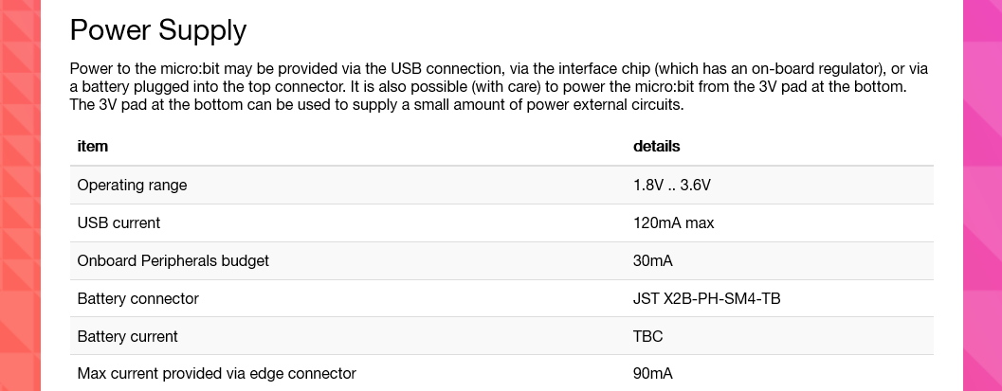Click the intro paragraph about USB connection
The width and height of the screenshot is (1002, 391).
tap(499, 87)
